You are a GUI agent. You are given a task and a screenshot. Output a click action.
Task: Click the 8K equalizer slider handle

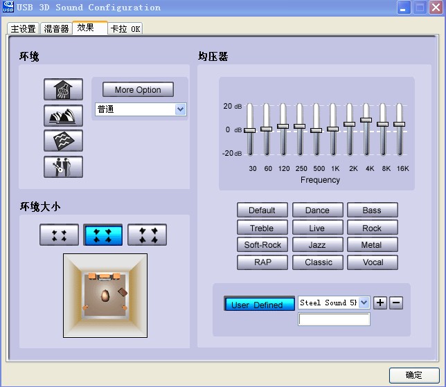click(x=382, y=124)
